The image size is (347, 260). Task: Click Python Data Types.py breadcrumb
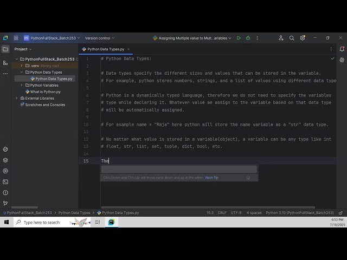tap(118, 213)
